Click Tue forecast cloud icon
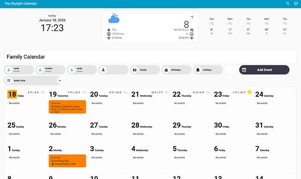The height and width of the screenshot is (179, 301). tap(248, 24)
